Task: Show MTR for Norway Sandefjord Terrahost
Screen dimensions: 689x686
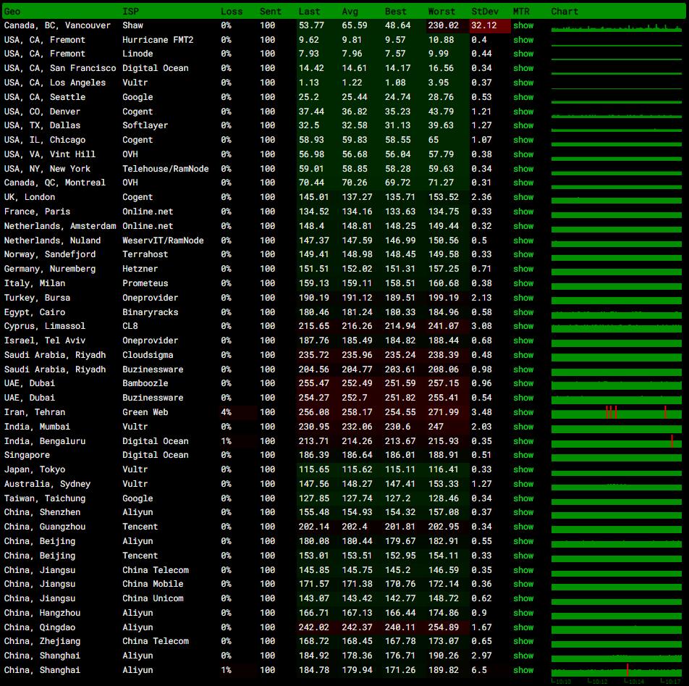Action: tap(523, 254)
